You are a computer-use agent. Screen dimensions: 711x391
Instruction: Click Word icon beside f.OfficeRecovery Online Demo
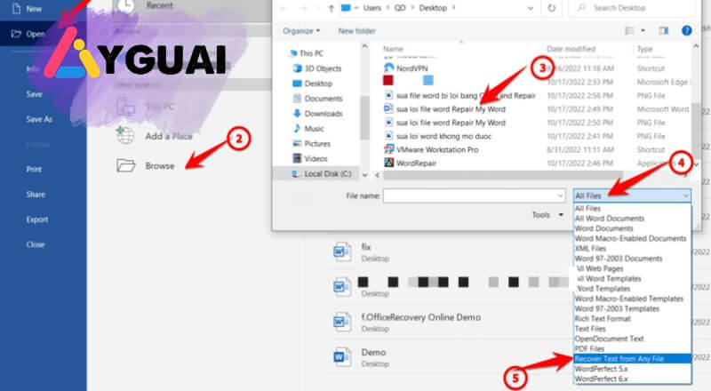tap(341, 322)
